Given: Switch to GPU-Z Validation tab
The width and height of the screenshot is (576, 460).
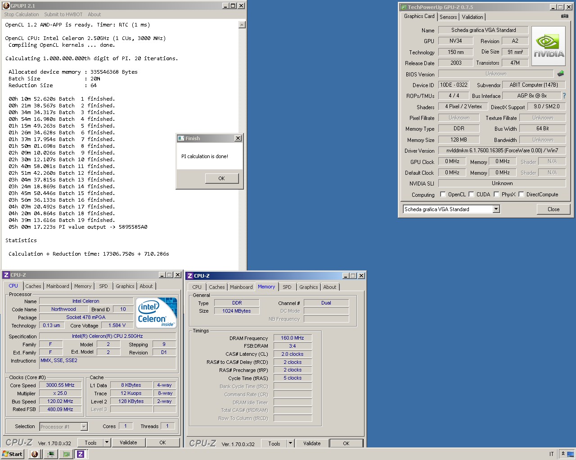Looking at the screenshot, I should [472, 17].
